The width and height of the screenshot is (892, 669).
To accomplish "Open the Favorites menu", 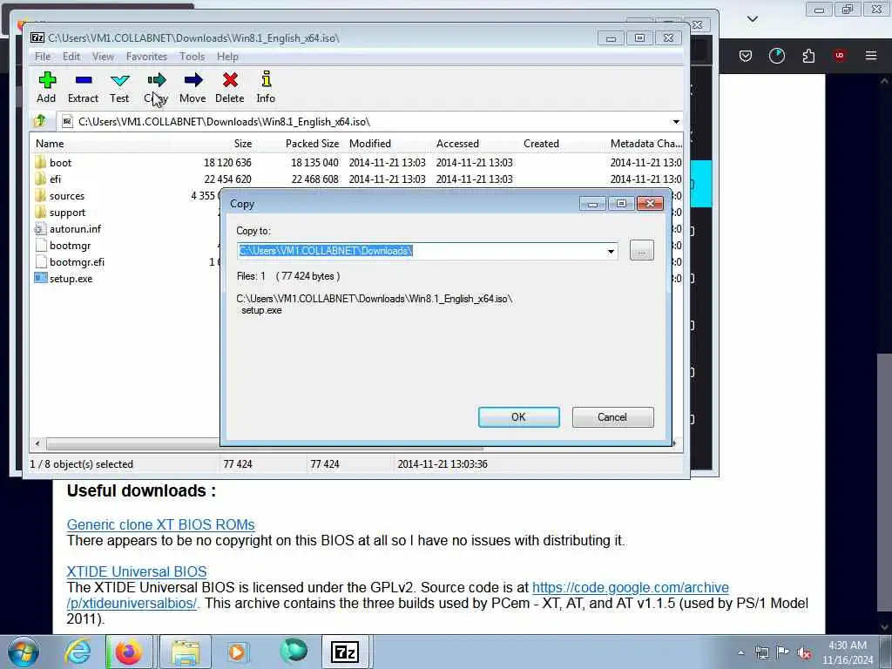I will coord(146,57).
